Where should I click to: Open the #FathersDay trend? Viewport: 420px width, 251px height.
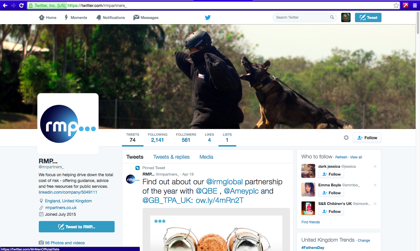tap(313, 248)
